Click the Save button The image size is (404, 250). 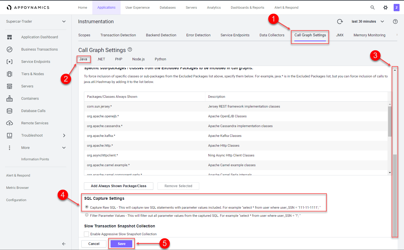coord(121,244)
